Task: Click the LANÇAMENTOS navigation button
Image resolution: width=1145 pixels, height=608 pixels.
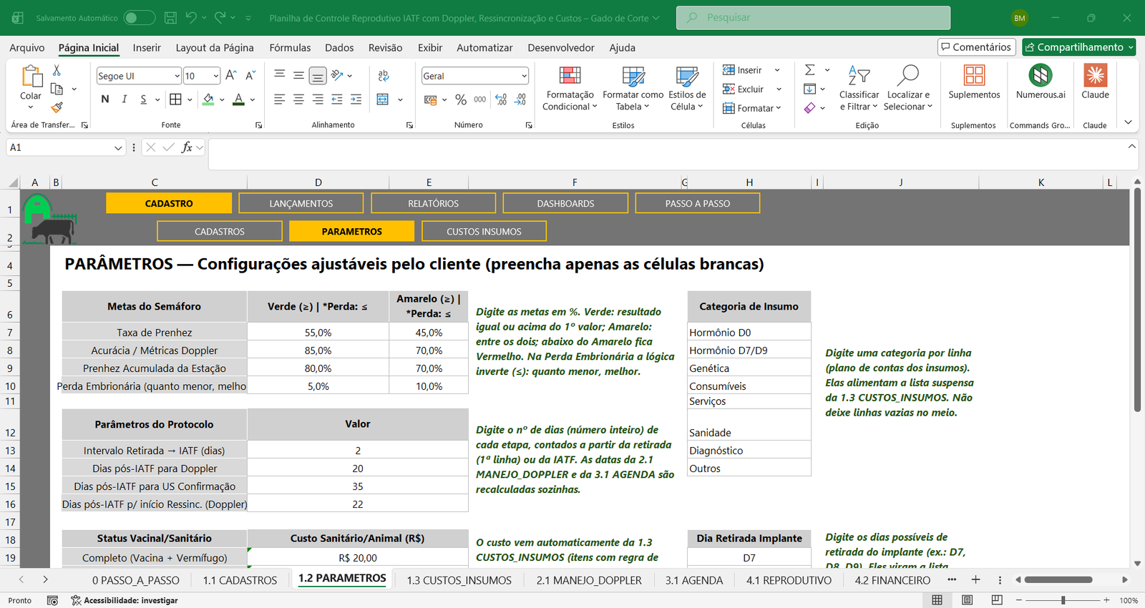Action: (x=301, y=203)
